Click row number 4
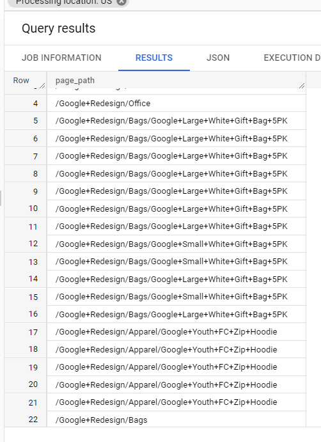This screenshot has width=321, height=442. click(35, 104)
